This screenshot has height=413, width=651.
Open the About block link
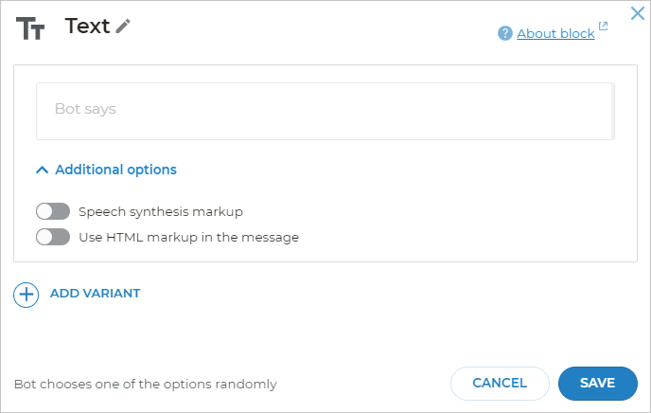(555, 34)
